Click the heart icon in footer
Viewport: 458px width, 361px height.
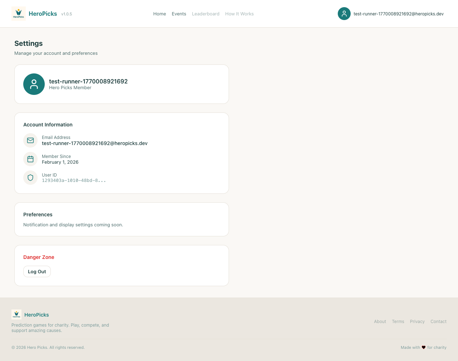(x=424, y=347)
